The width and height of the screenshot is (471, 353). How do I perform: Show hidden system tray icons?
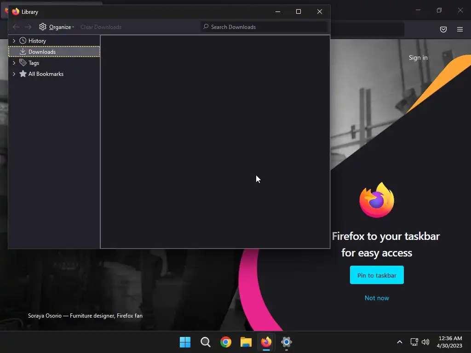click(x=400, y=342)
